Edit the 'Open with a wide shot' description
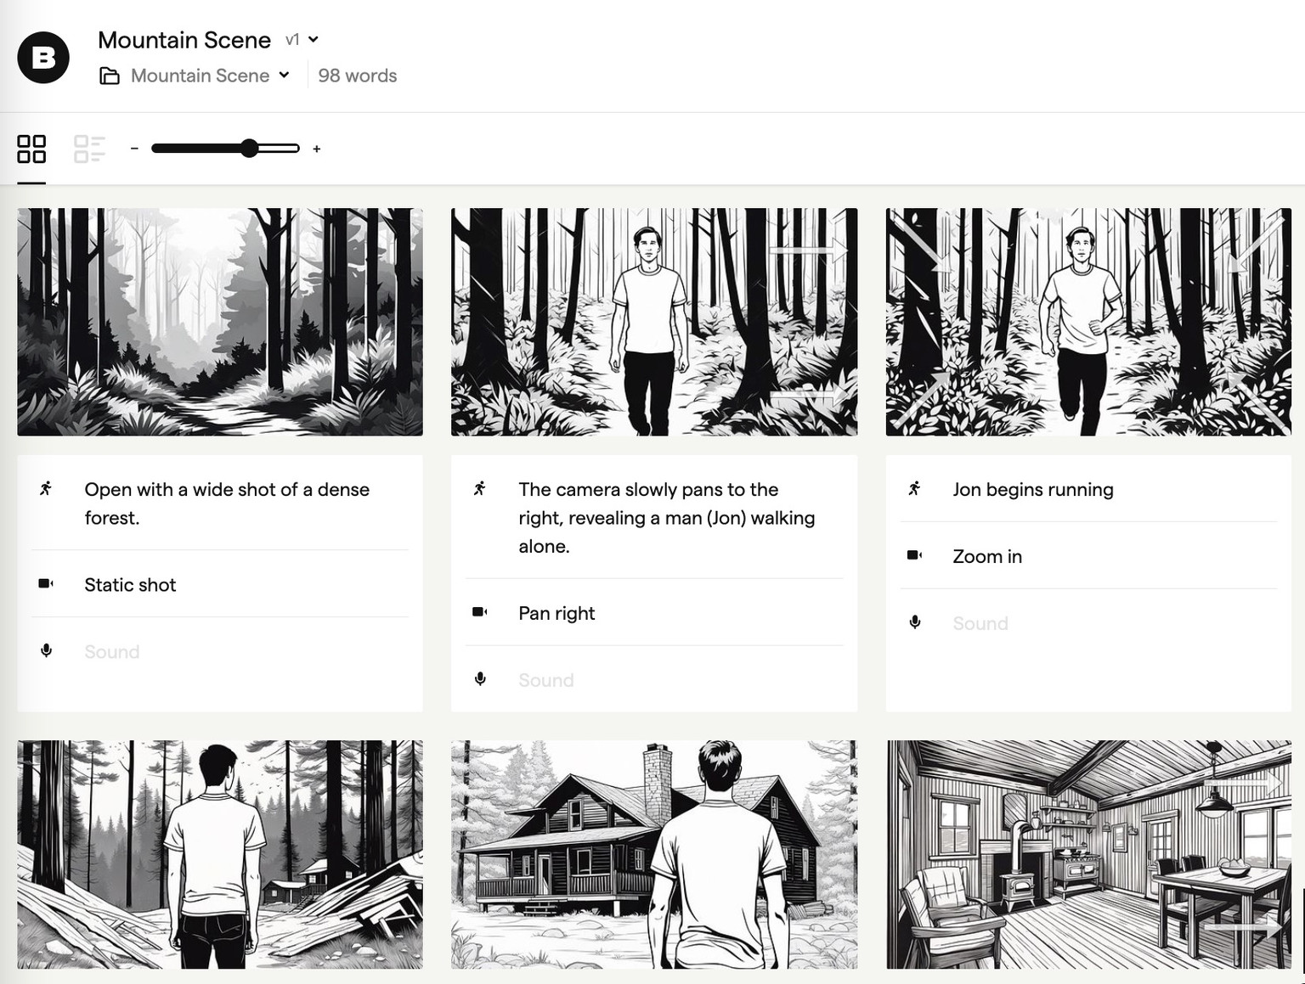The width and height of the screenshot is (1305, 984). 227,503
